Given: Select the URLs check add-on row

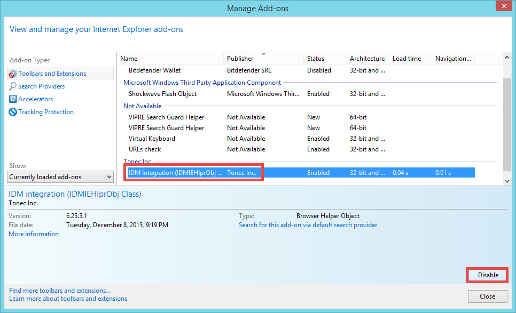Looking at the screenshot, I should pyautogui.click(x=300, y=149).
